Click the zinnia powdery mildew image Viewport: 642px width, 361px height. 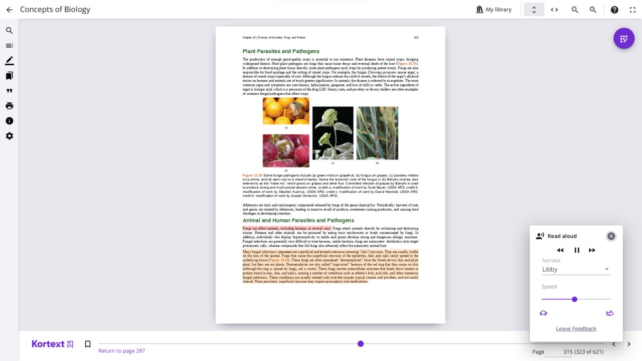click(x=333, y=133)
